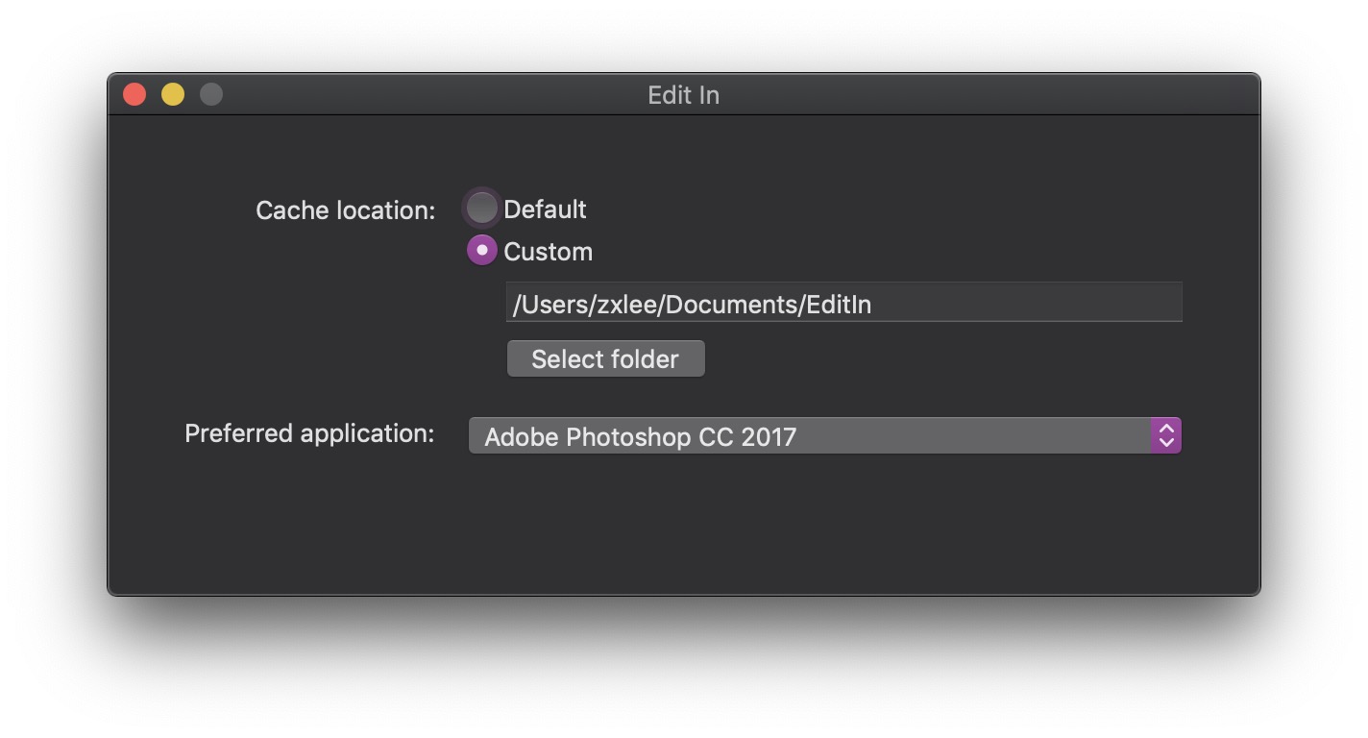This screenshot has width=1368, height=738.
Task: Open the Preferred application dropdown
Action: click(824, 436)
